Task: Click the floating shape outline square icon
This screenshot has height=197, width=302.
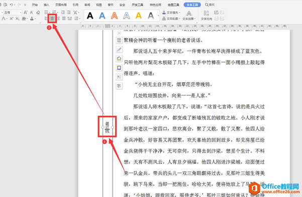Action: point(119,68)
